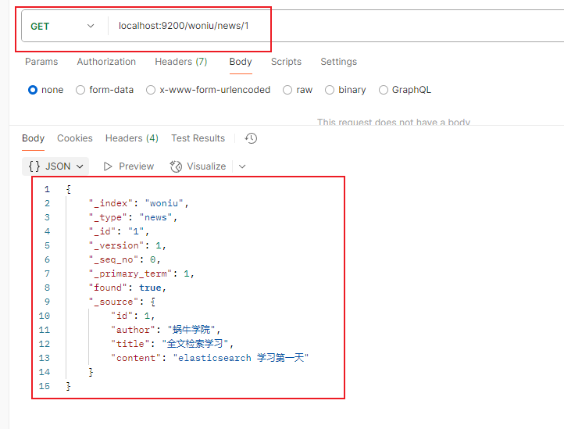This screenshot has width=564, height=429.
Task: Open the Authorization tab
Action: click(106, 62)
